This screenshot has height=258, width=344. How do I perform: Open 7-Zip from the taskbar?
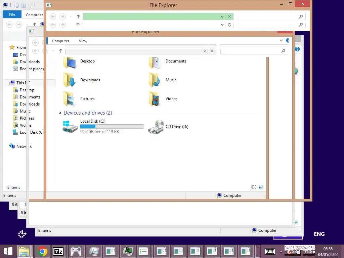click(x=58, y=251)
